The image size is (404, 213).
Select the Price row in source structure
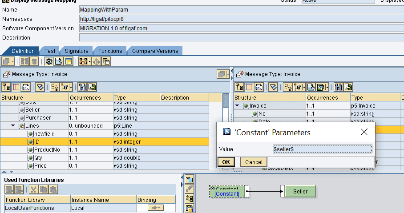[x=105, y=165]
